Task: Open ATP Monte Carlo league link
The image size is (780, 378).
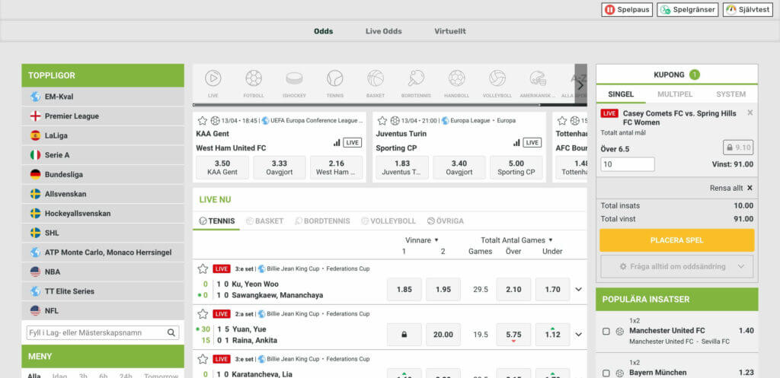Action: pyautogui.click(x=103, y=253)
